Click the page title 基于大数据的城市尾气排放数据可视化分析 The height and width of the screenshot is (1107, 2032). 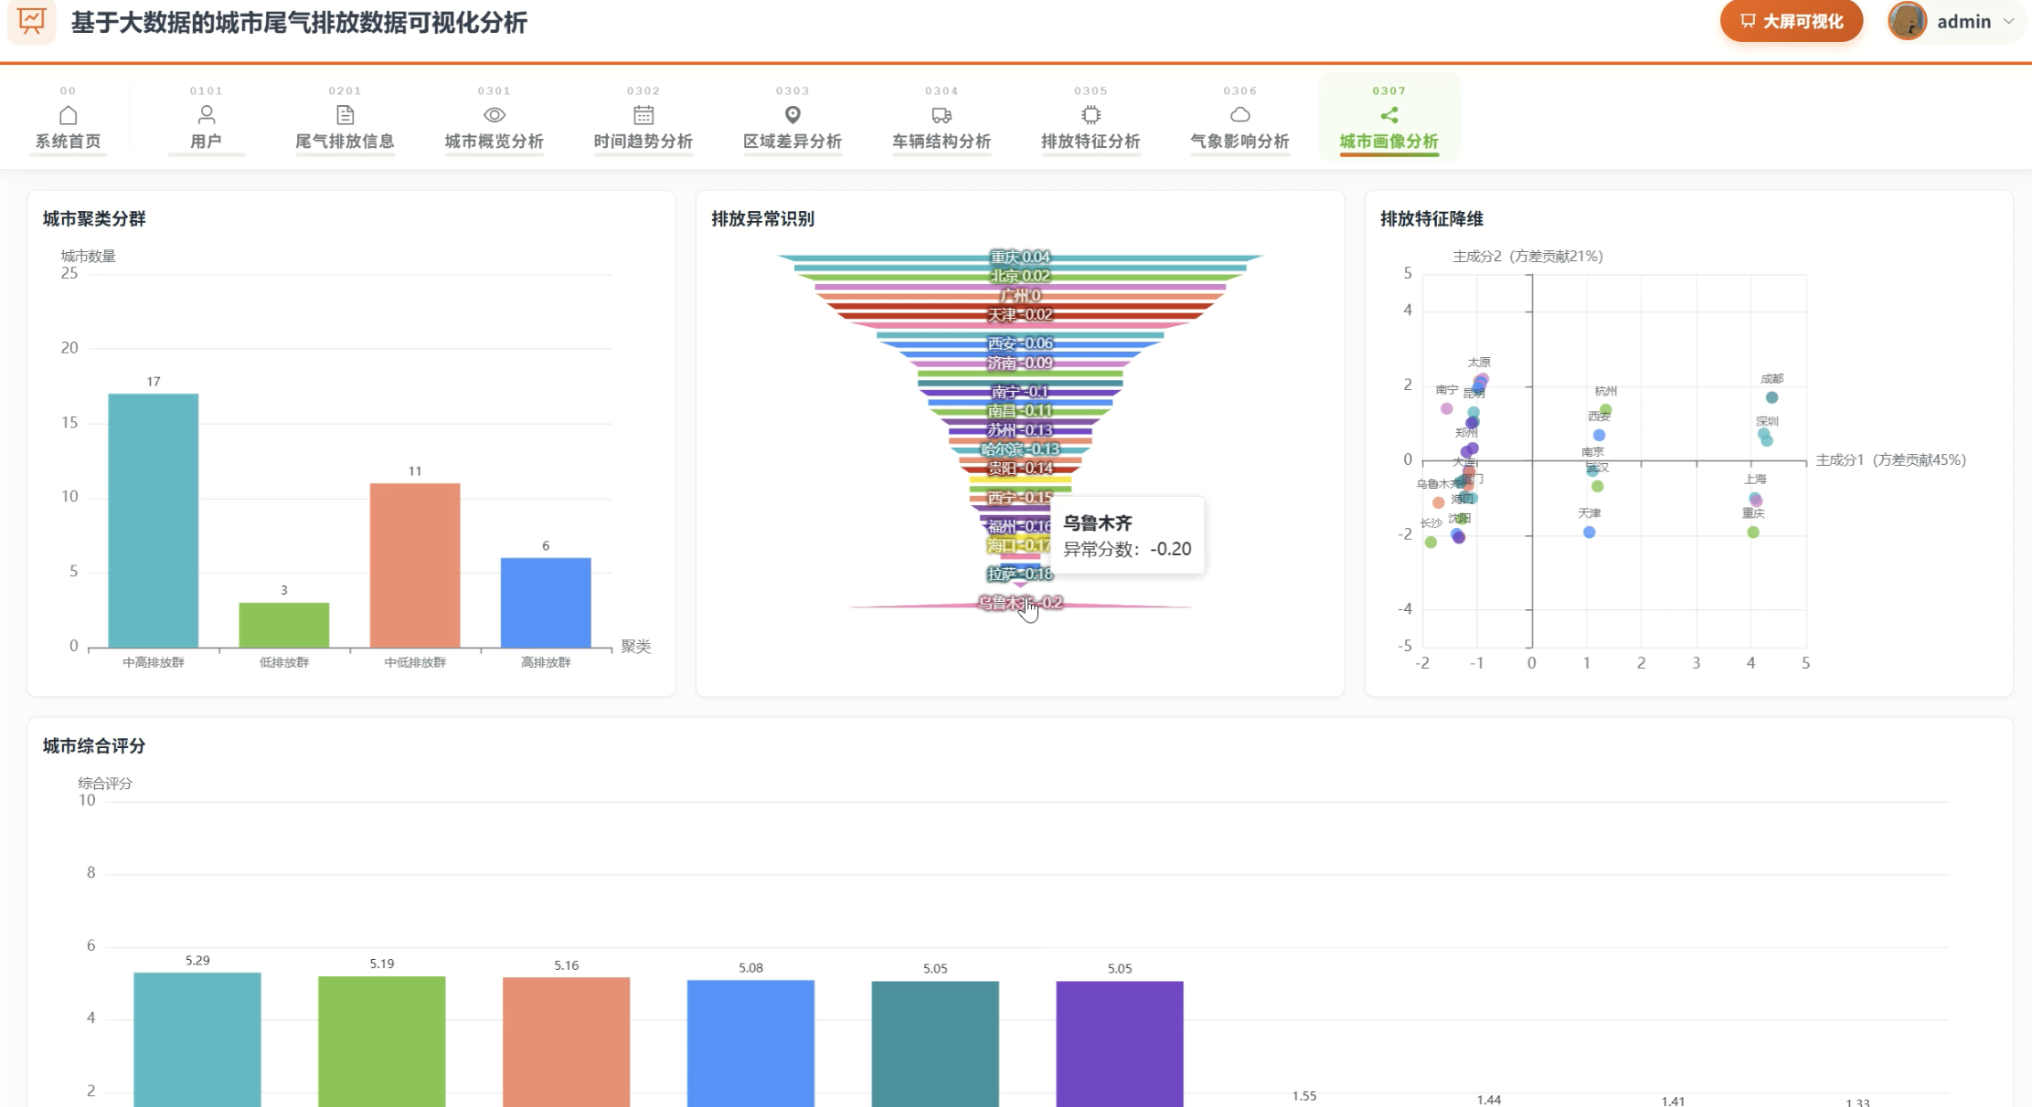click(x=299, y=23)
